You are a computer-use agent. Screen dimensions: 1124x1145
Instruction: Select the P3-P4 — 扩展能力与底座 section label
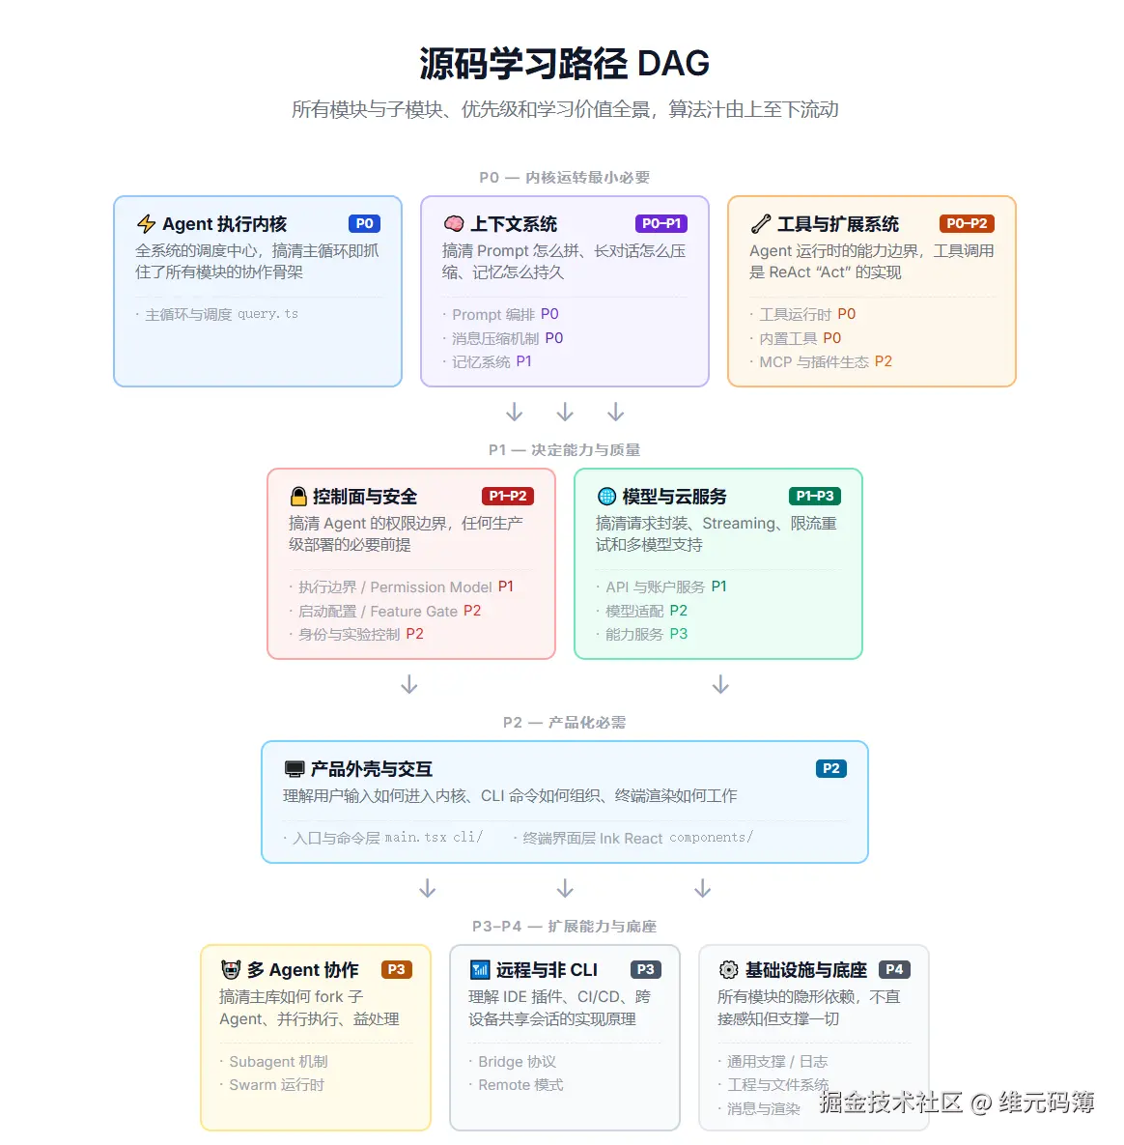point(565,926)
